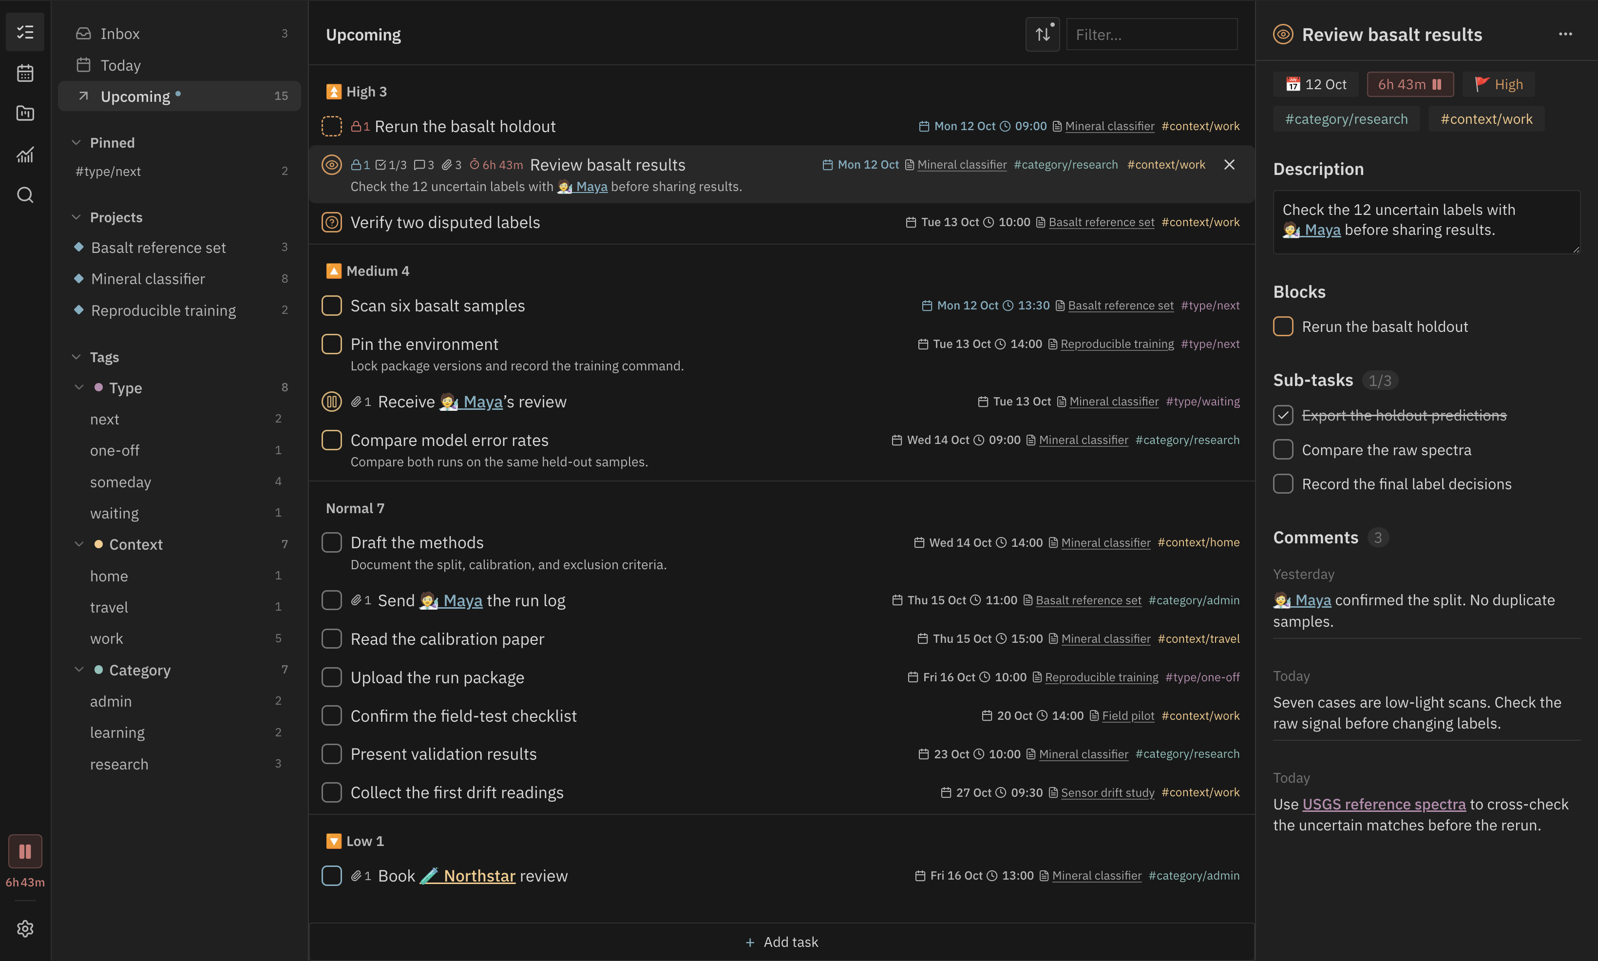Edit the Description text box
The image size is (1598, 961).
(x=1427, y=221)
